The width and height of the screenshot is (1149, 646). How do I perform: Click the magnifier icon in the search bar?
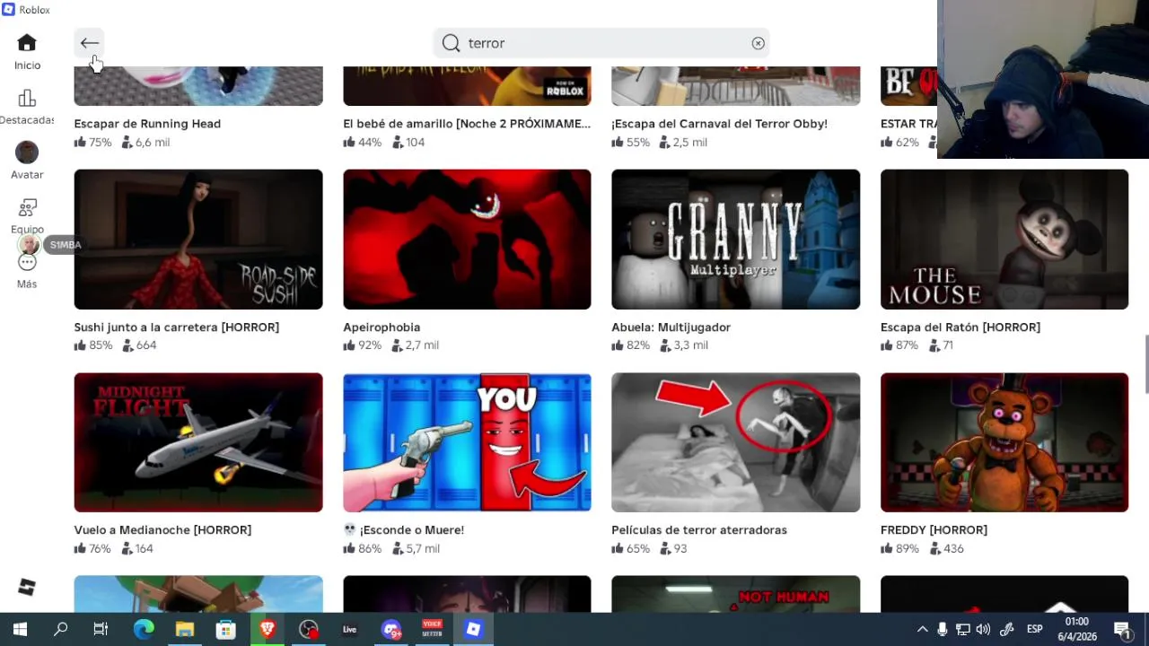452,43
